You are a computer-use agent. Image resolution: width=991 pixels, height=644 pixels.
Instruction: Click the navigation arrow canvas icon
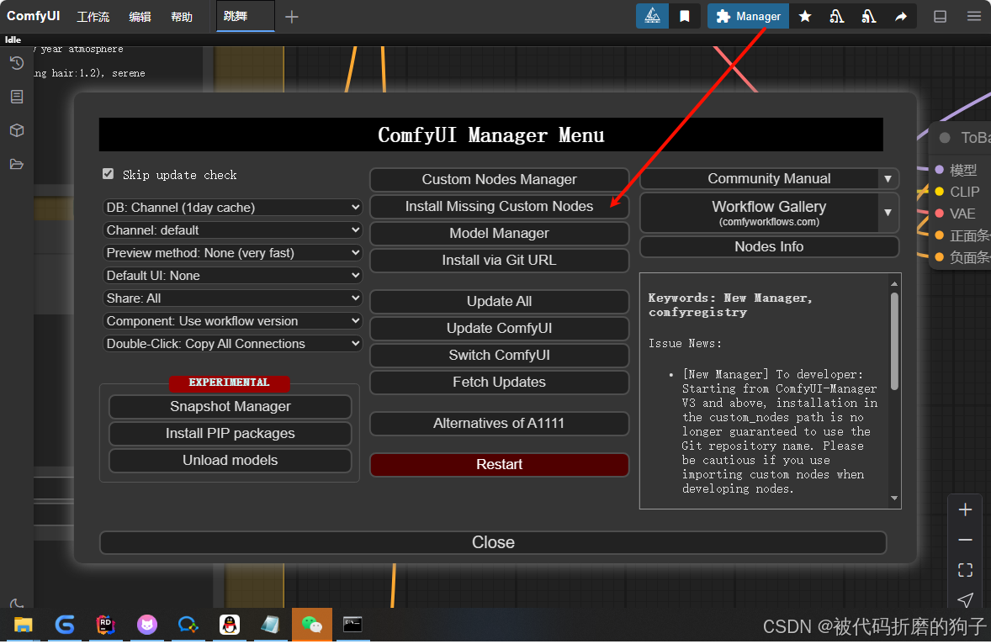point(965,599)
